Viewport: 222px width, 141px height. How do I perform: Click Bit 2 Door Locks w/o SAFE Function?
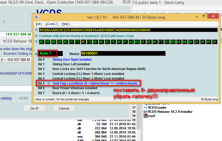pyautogui.click(x=99, y=69)
